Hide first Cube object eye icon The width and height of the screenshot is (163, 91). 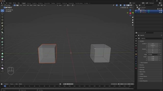point(160,11)
